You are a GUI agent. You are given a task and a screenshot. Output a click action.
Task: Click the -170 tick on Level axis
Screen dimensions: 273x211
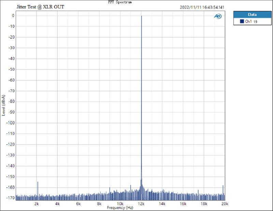point(10,198)
